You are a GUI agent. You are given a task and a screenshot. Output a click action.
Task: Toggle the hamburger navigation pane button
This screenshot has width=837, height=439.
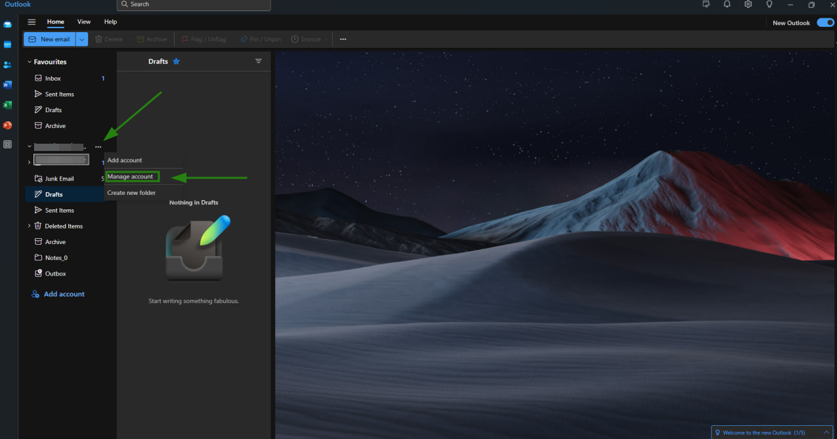32,22
